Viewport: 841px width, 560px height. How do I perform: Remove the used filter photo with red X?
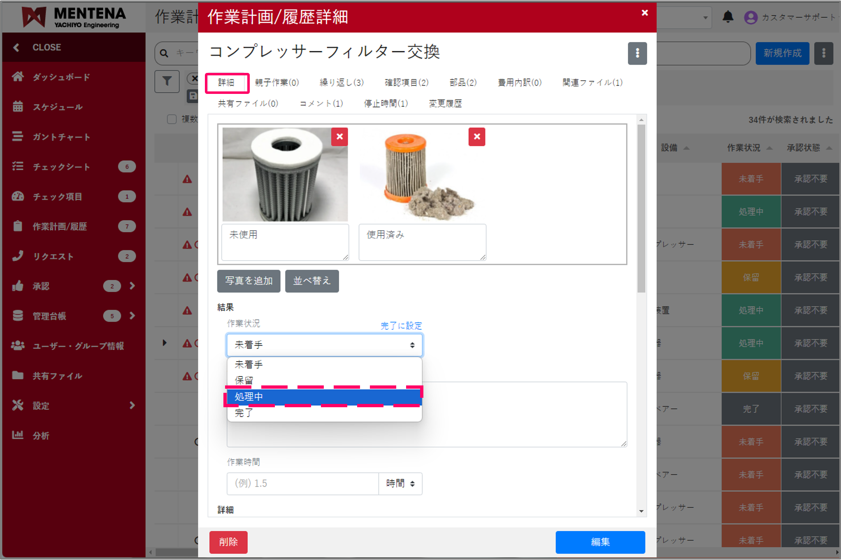(476, 137)
